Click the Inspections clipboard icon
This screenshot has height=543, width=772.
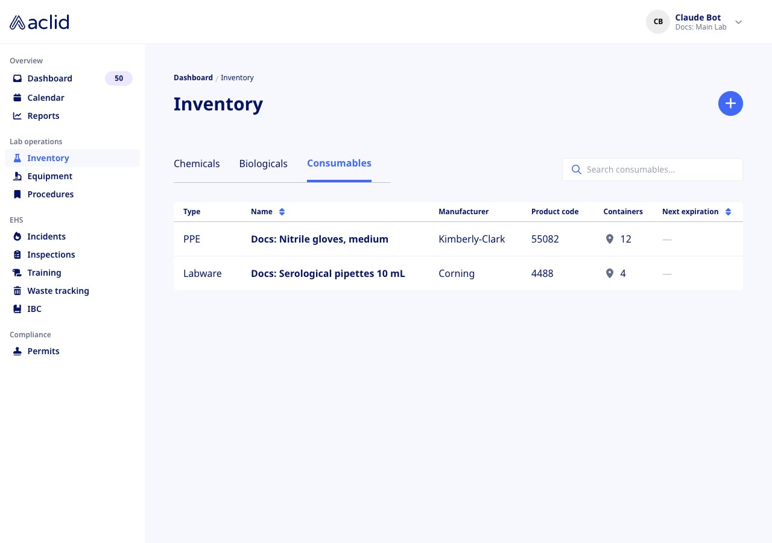tap(17, 255)
